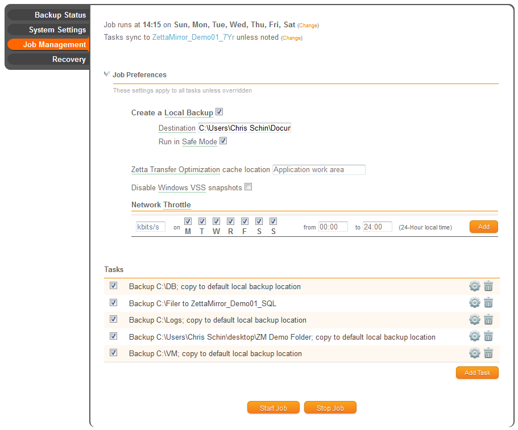518x430 pixels.
Task: Click text 'Backup C:\Filer to ZettaMirror_Demo01_SQL'
Action: [202, 303]
